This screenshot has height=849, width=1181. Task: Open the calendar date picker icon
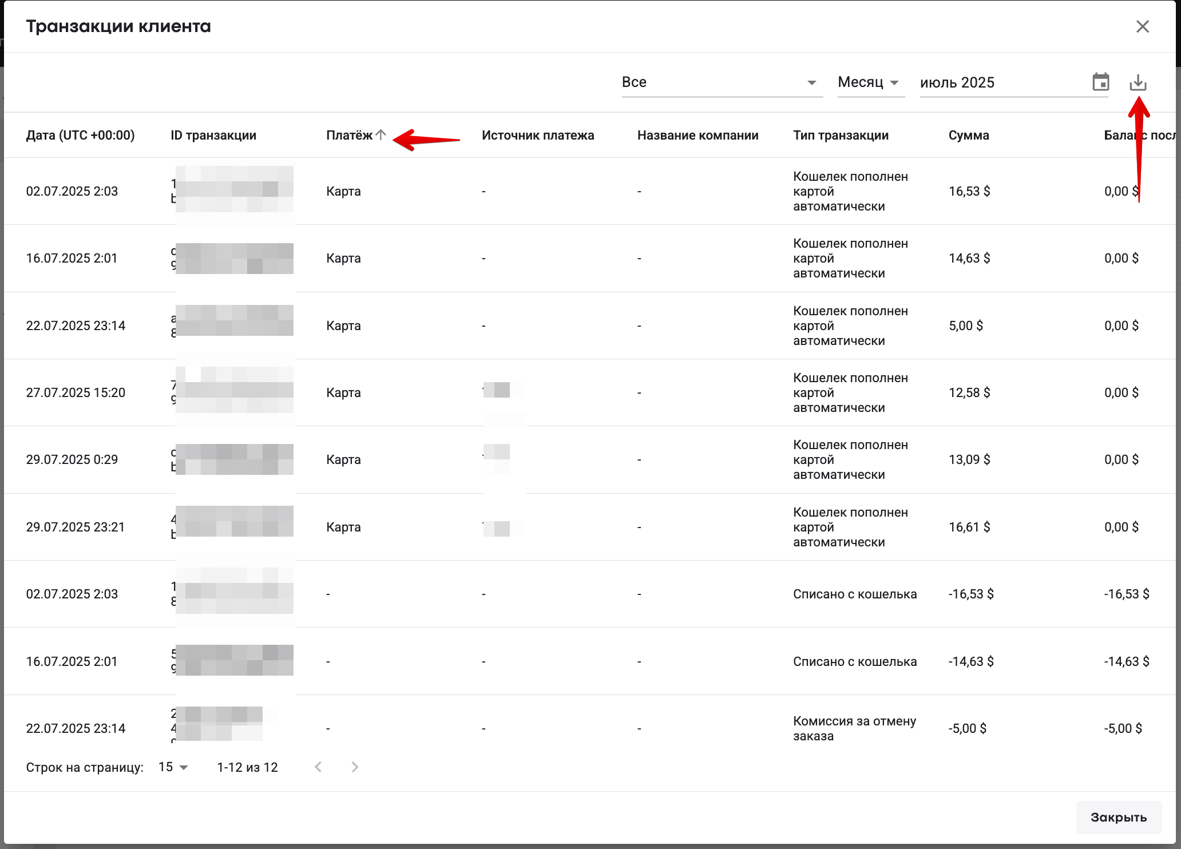(1100, 82)
